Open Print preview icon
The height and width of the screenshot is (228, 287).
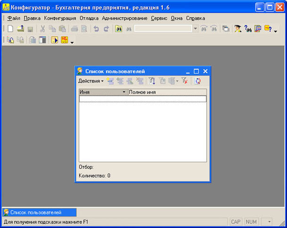point(84,29)
